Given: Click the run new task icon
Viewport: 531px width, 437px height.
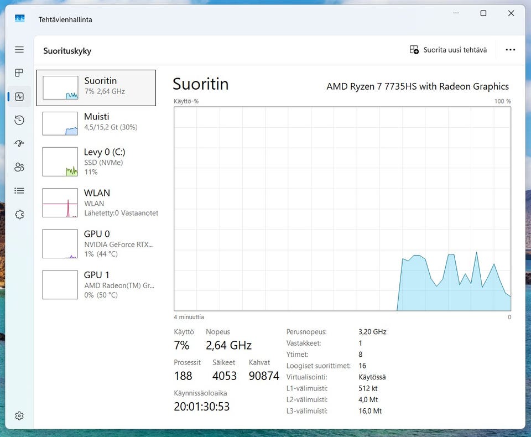Looking at the screenshot, I should pos(414,50).
